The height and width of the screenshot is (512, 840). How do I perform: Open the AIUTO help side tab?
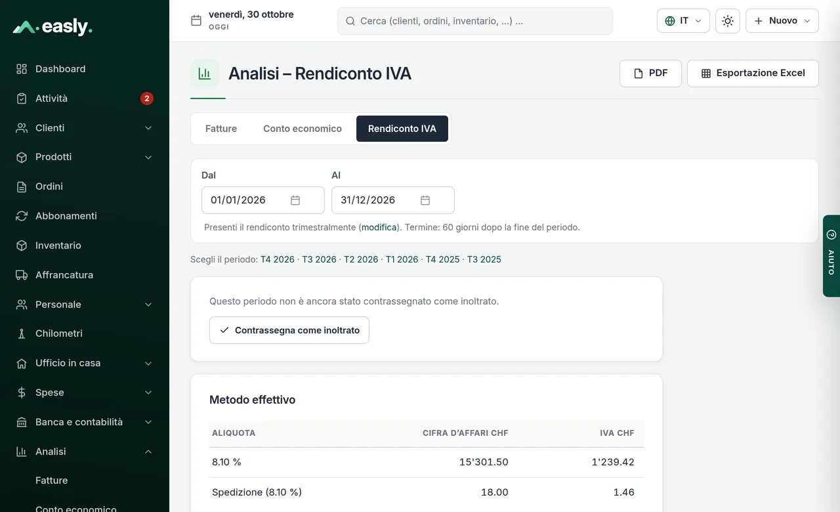[x=831, y=256]
